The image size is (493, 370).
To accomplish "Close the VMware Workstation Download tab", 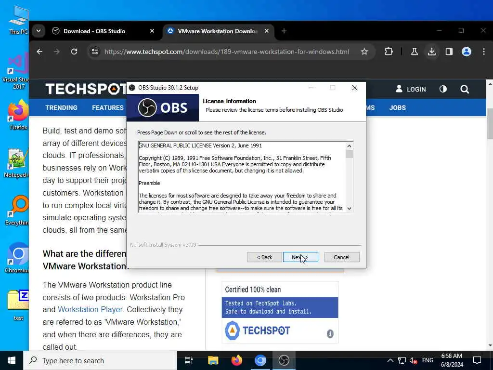I will point(267,31).
